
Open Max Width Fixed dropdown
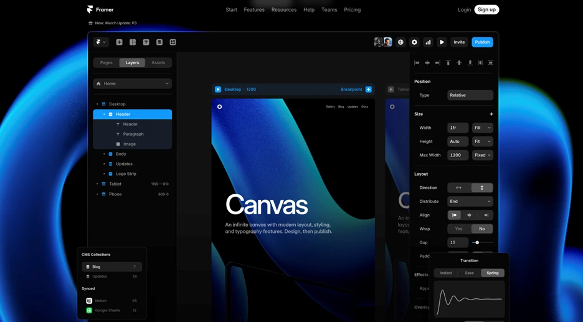(483, 156)
